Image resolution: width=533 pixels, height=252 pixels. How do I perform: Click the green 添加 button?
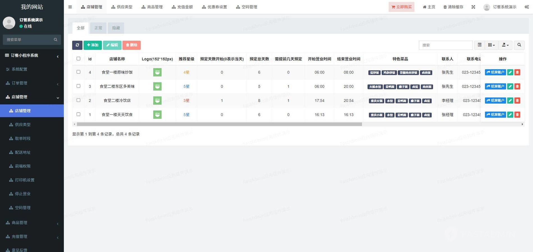[93, 45]
